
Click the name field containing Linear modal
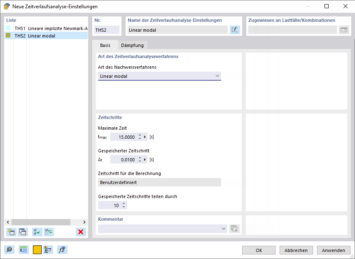click(x=177, y=30)
